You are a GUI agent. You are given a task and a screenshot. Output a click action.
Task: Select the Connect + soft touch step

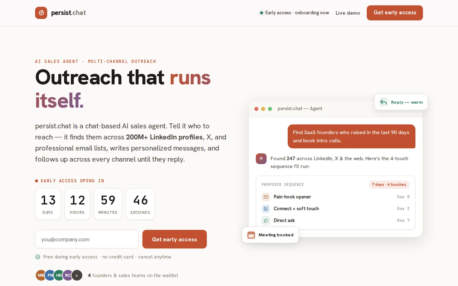(x=336, y=208)
